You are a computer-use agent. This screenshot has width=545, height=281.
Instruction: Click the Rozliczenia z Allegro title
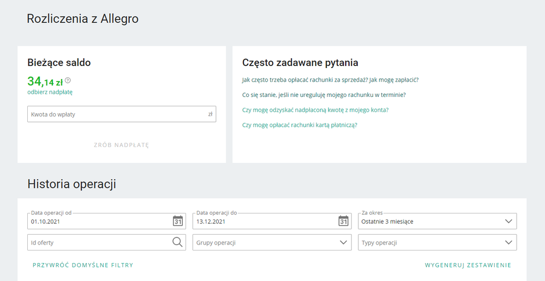83,19
